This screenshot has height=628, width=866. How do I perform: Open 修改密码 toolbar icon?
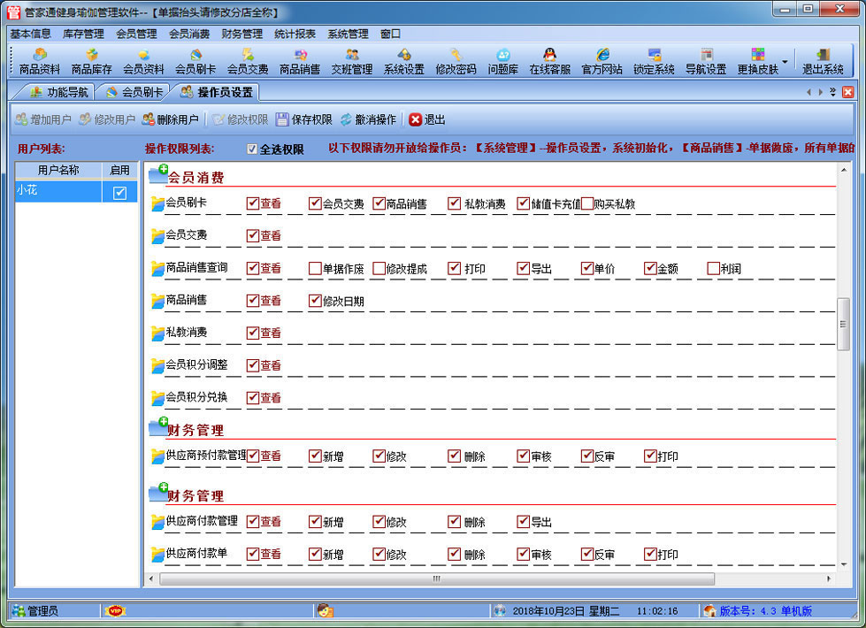pyautogui.click(x=456, y=61)
